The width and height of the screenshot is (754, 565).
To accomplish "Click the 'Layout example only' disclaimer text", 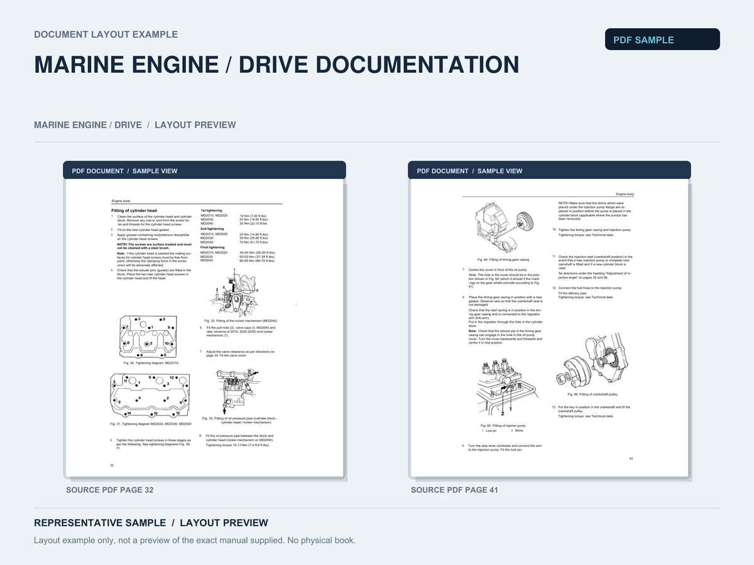I will 195,541.
